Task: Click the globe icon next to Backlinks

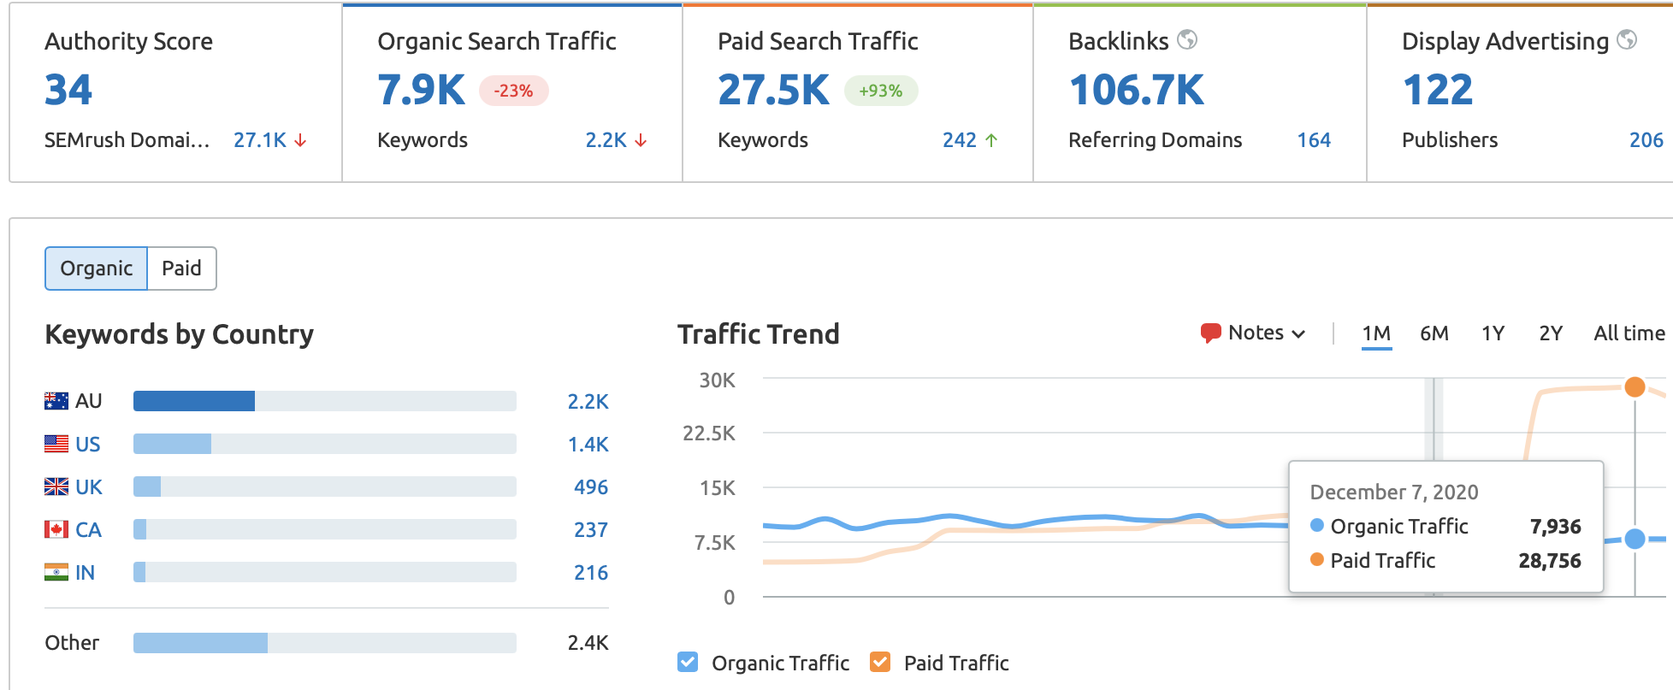Action: (x=1187, y=39)
